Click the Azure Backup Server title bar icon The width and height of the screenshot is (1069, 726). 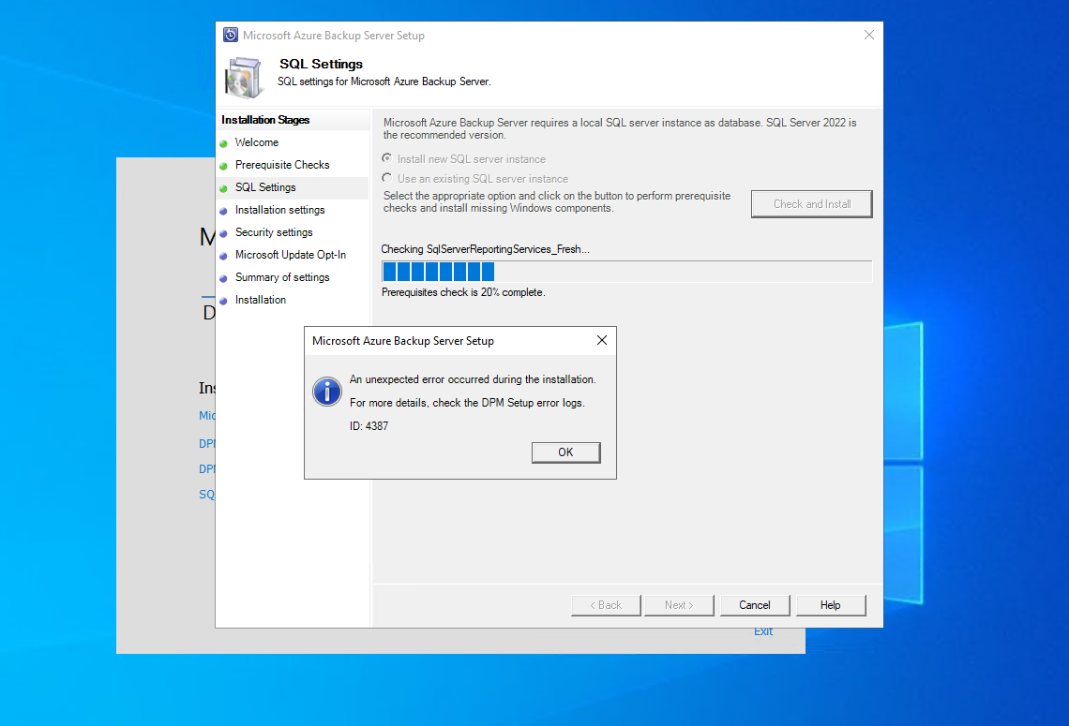(x=231, y=35)
